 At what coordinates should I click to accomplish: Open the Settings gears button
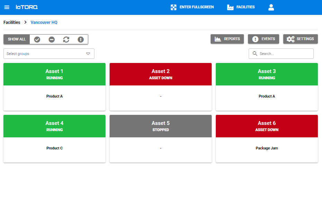point(300,39)
